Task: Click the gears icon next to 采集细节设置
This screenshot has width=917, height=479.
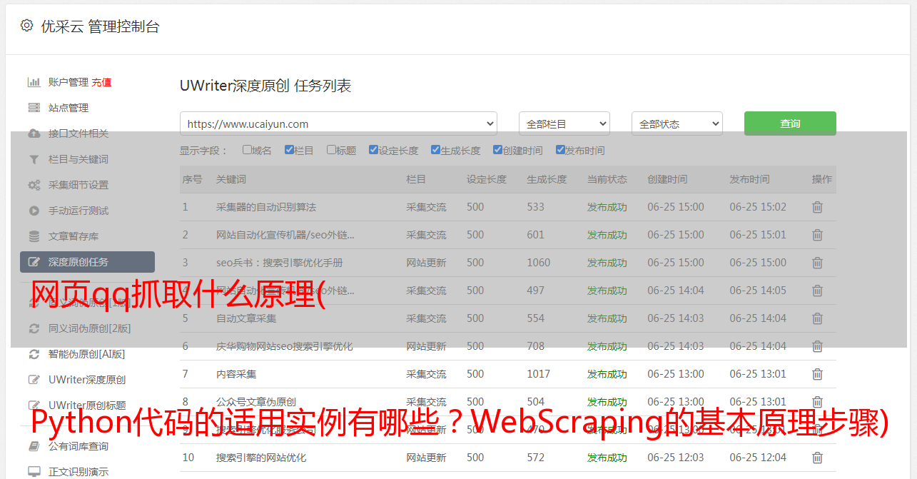Action: pos(34,185)
